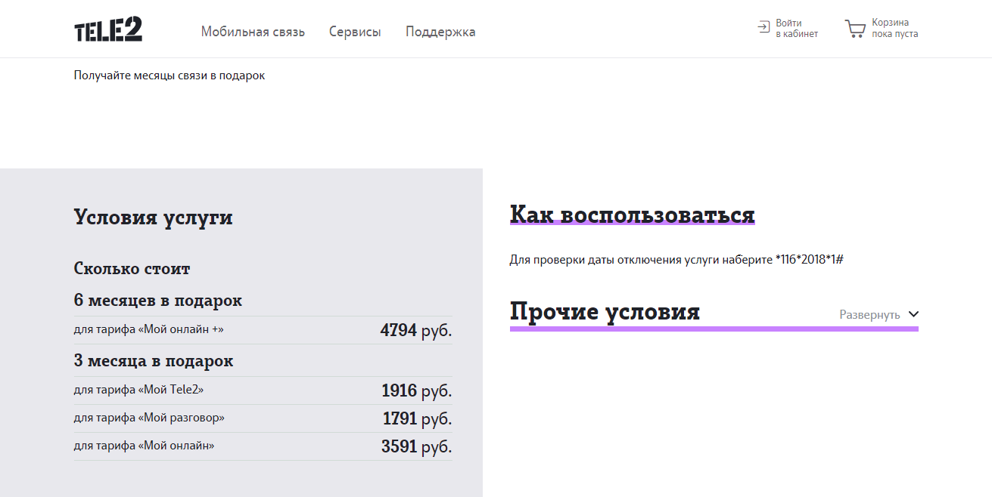This screenshot has width=992, height=497.
Task: Click the 3 месяца в подарок heading
Action: click(x=154, y=361)
